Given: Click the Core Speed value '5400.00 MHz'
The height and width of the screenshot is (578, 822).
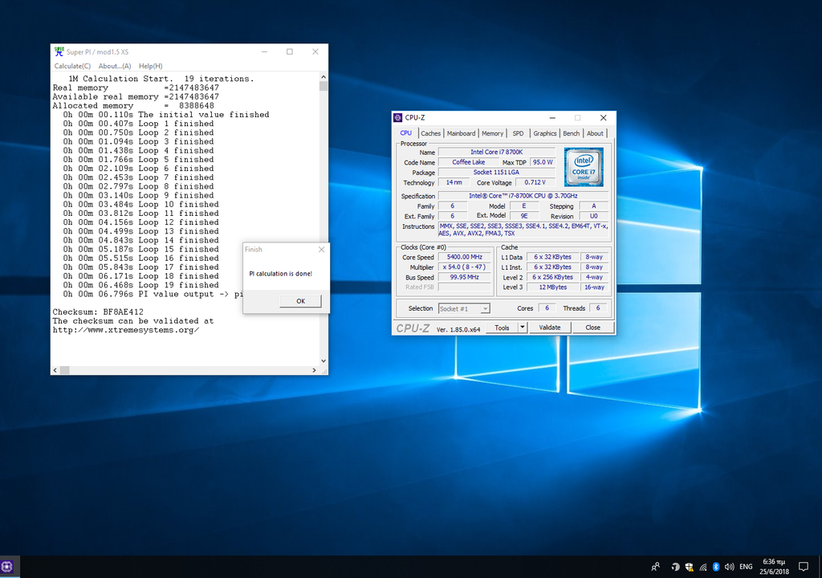Looking at the screenshot, I should (x=465, y=257).
